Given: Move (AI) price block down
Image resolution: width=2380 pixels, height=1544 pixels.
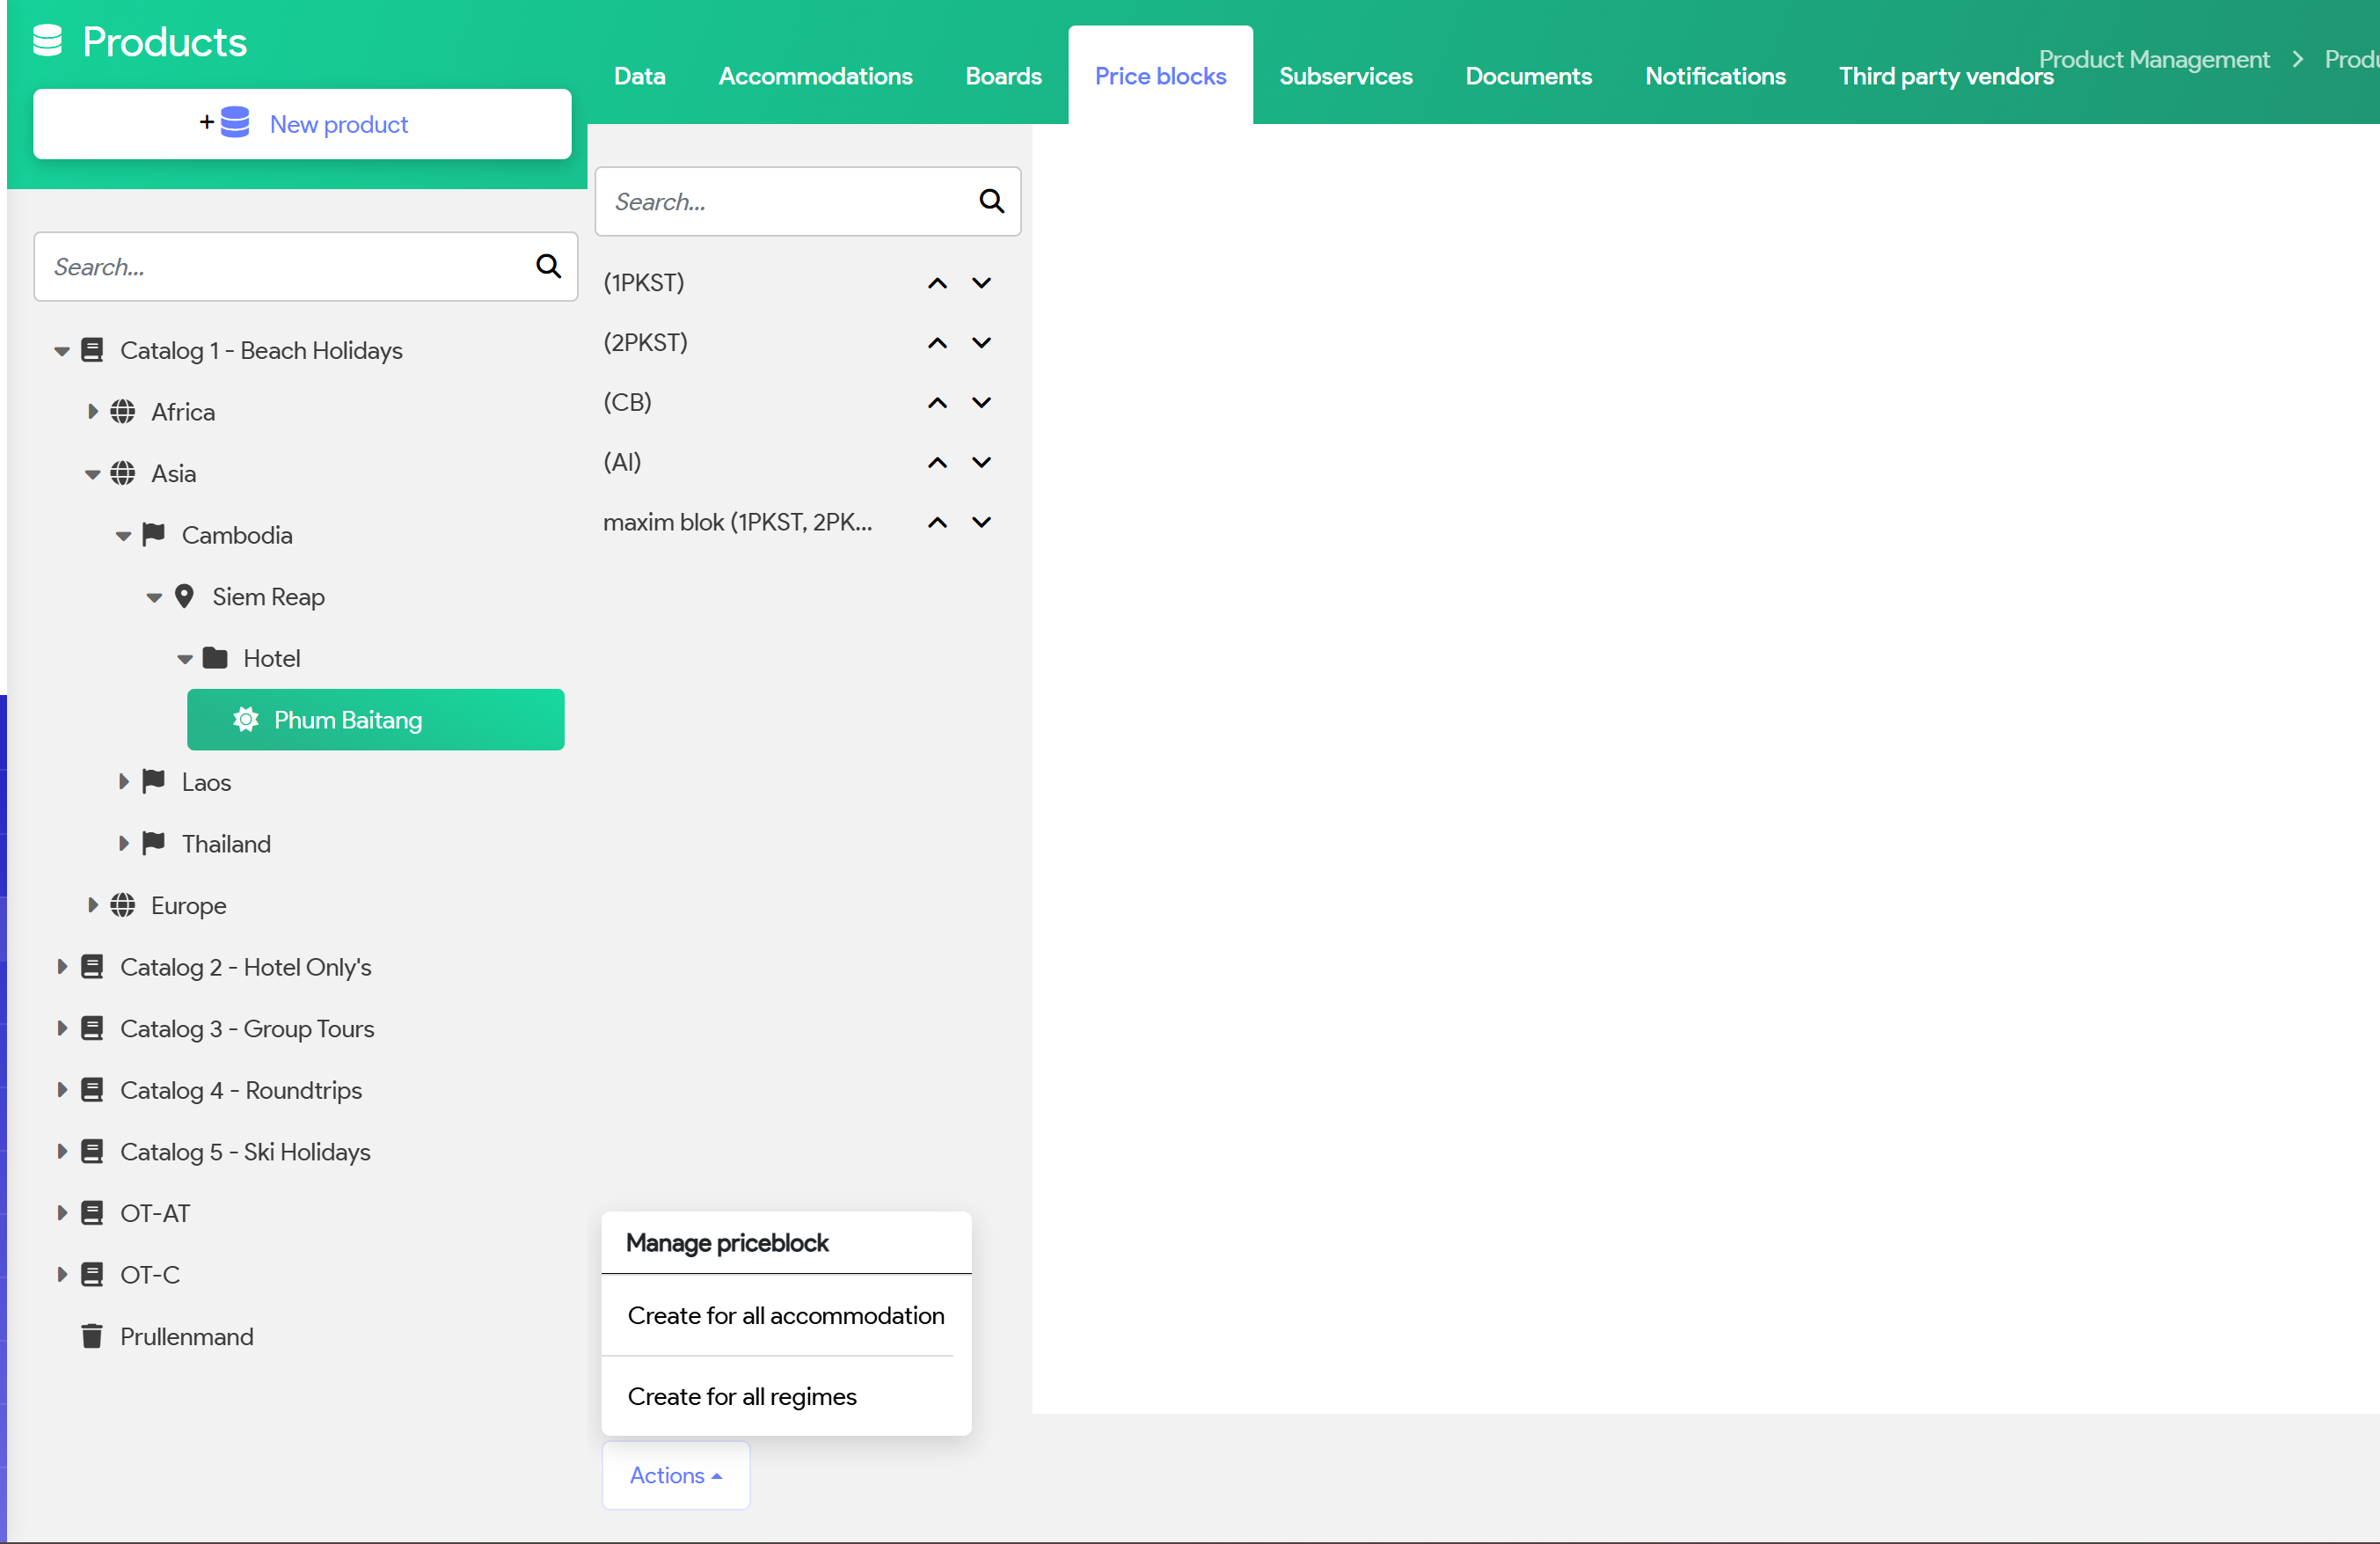Looking at the screenshot, I should coord(982,462).
